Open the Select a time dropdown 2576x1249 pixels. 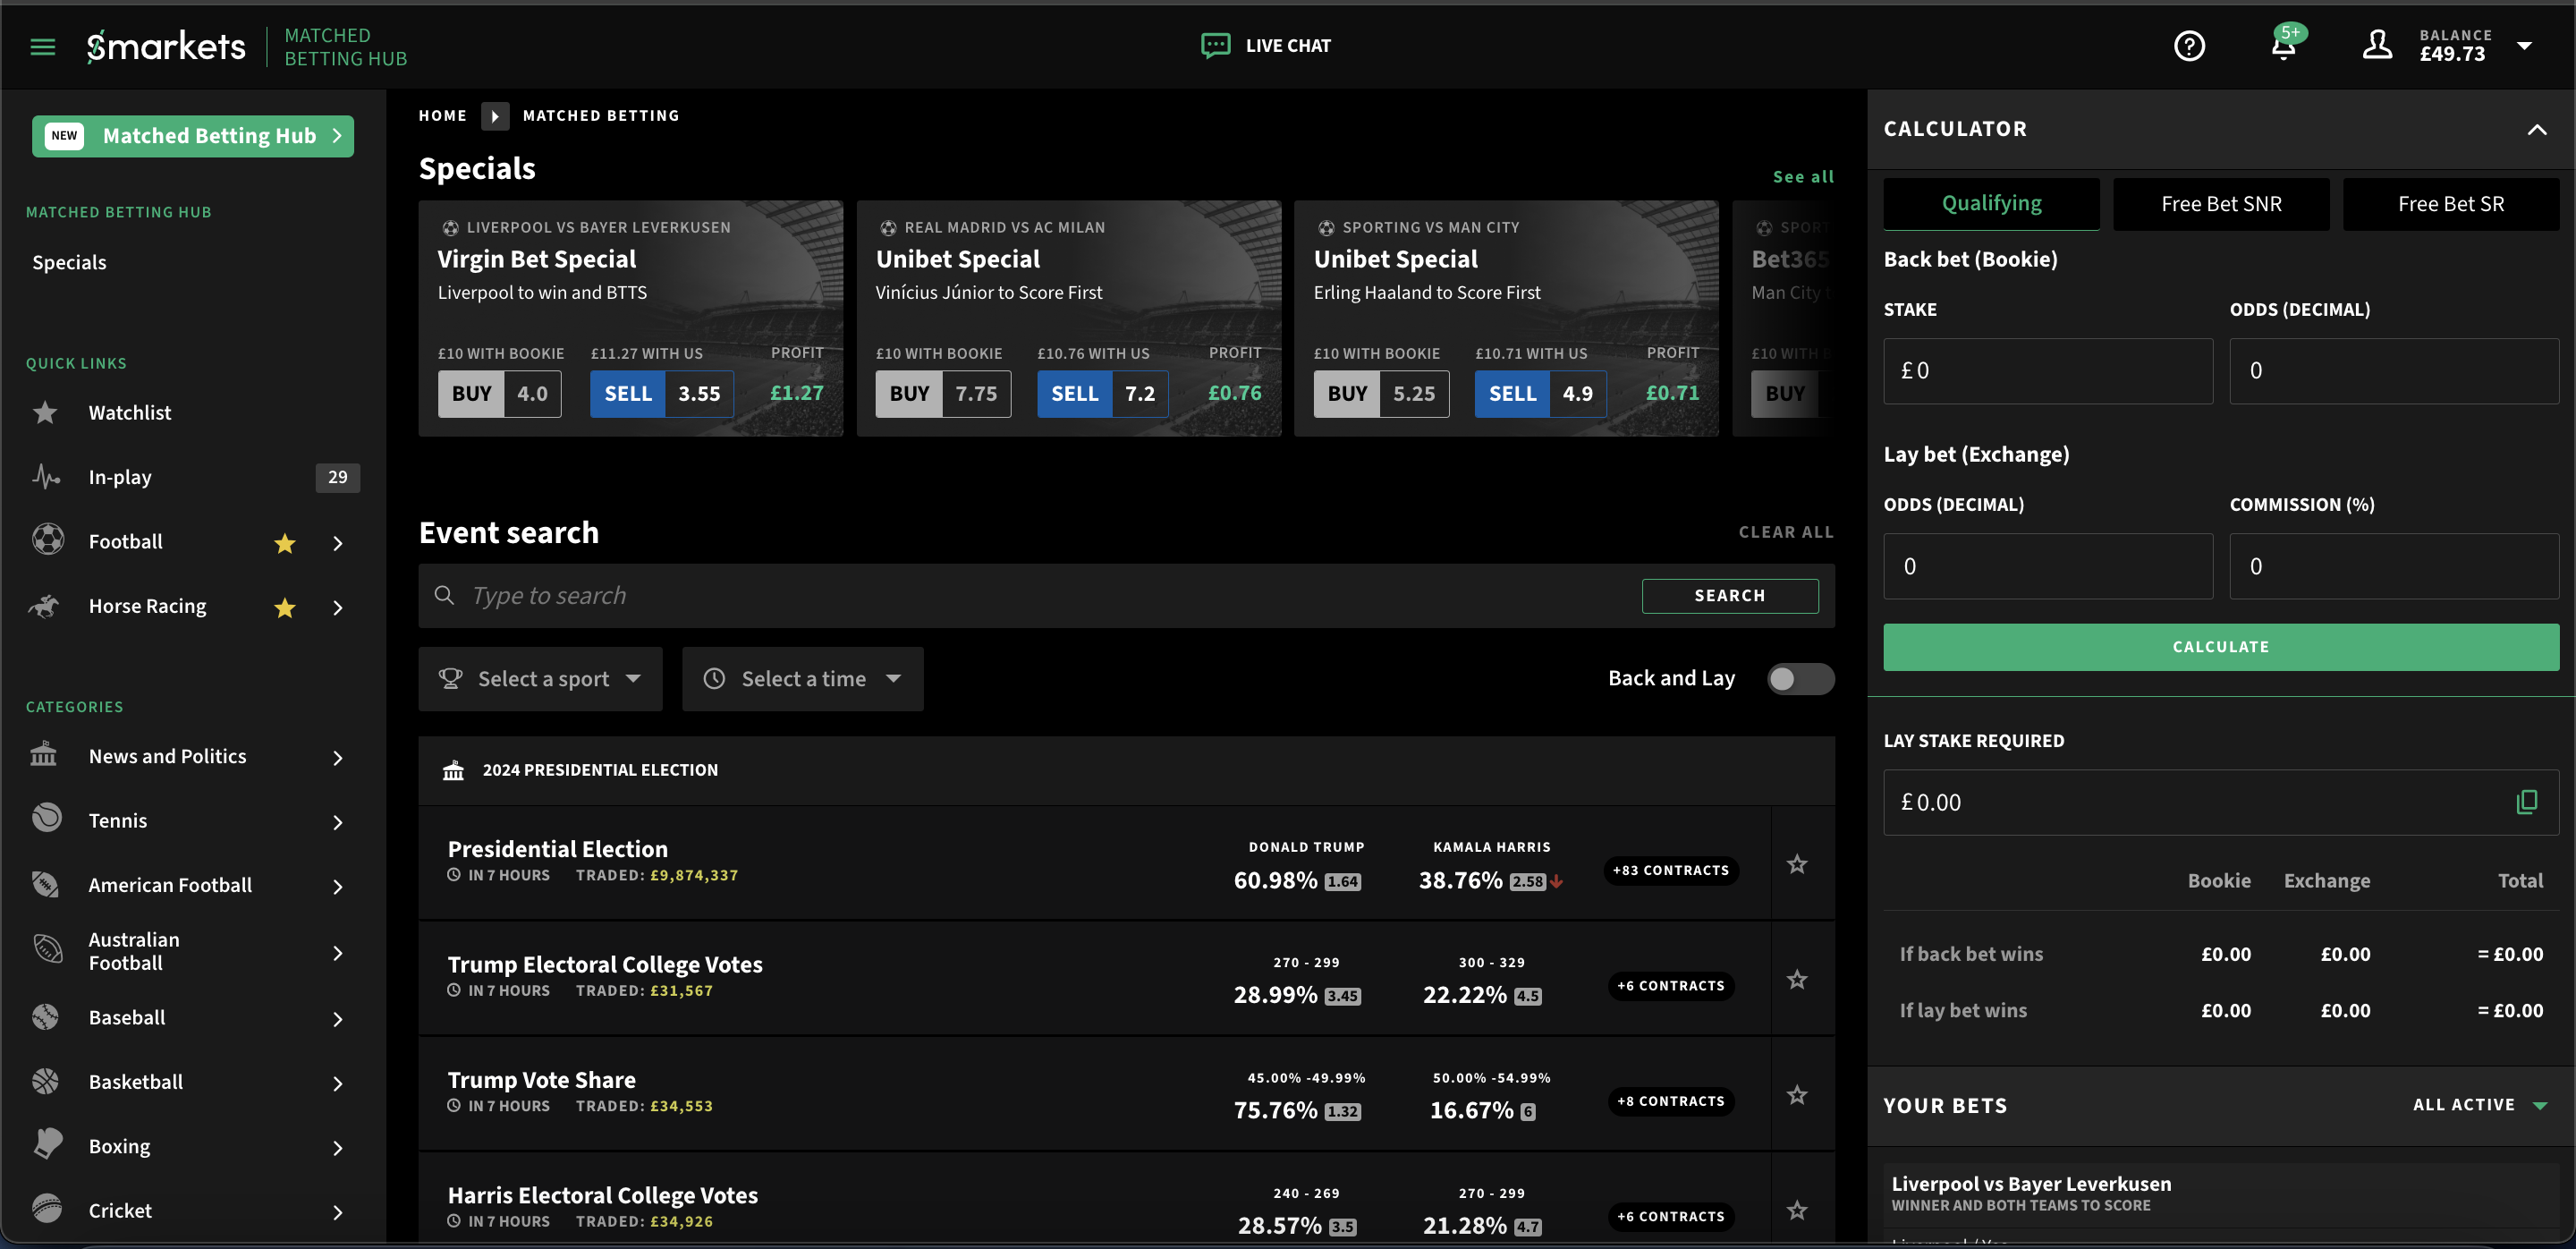[x=802, y=679]
